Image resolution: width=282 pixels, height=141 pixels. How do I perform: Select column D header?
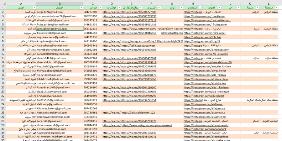(112, 3)
